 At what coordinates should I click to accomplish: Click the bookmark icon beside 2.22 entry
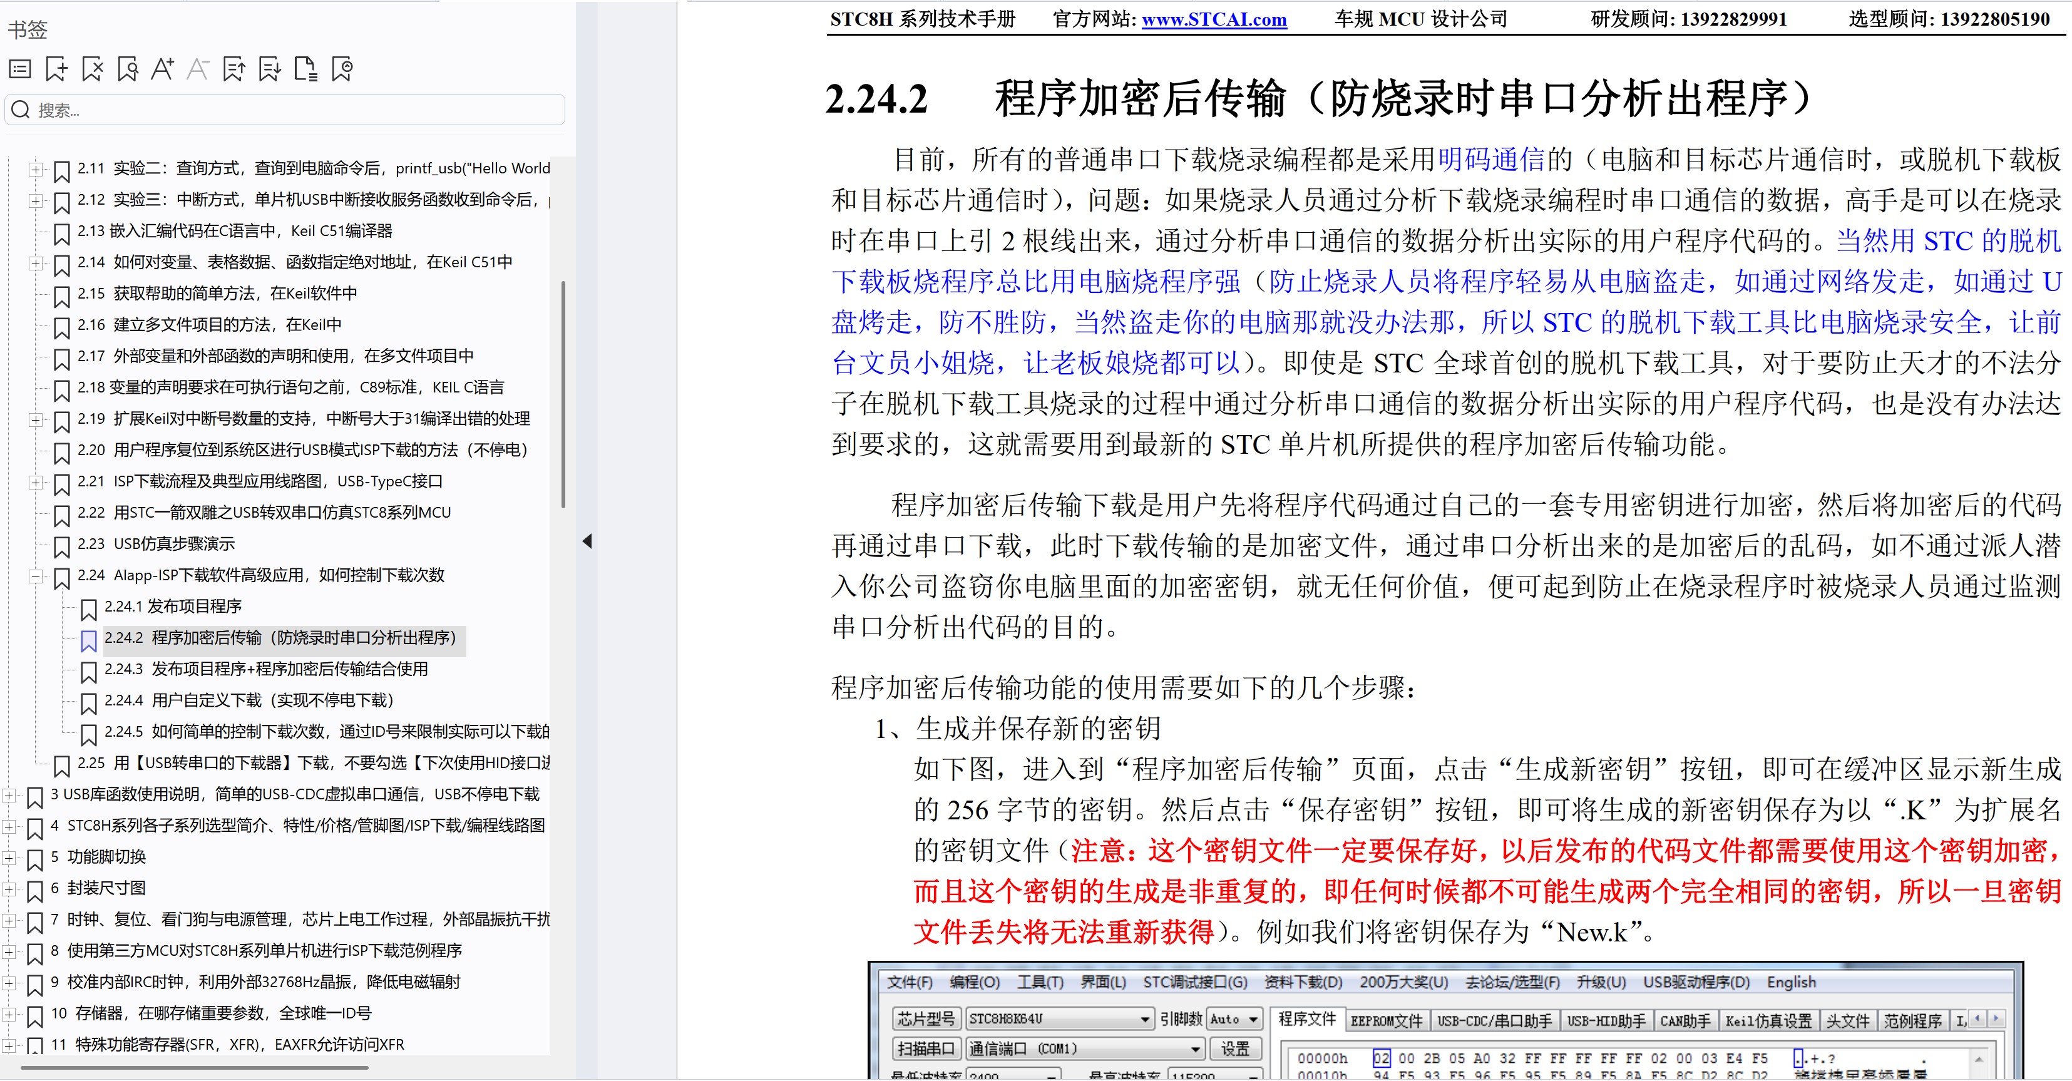coord(61,515)
